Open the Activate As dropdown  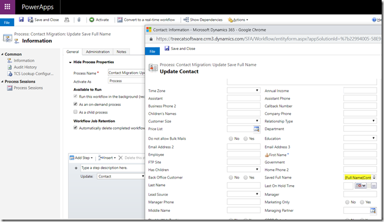[126, 81]
